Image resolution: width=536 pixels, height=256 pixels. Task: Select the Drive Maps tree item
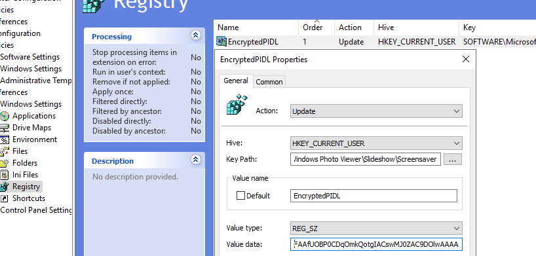[32, 128]
